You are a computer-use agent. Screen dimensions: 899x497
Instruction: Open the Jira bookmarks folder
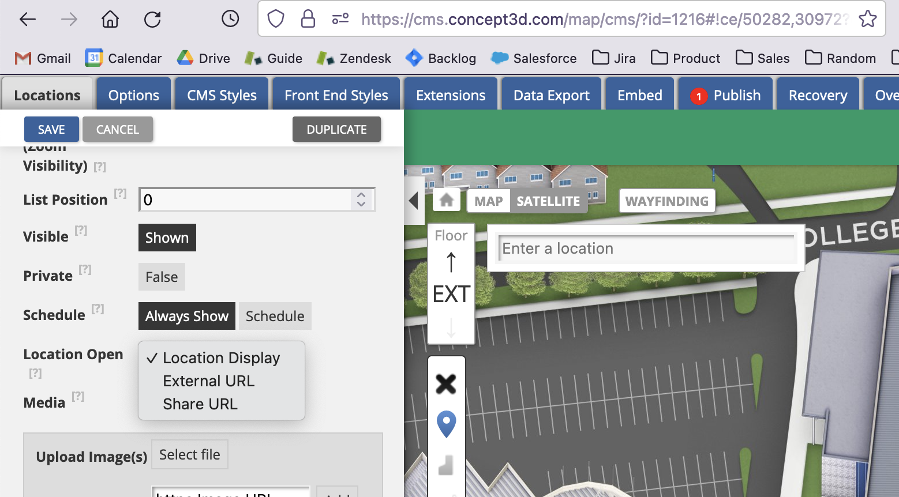click(x=614, y=58)
